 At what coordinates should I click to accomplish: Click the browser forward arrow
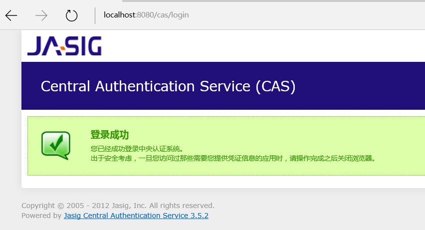tap(41, 15)
